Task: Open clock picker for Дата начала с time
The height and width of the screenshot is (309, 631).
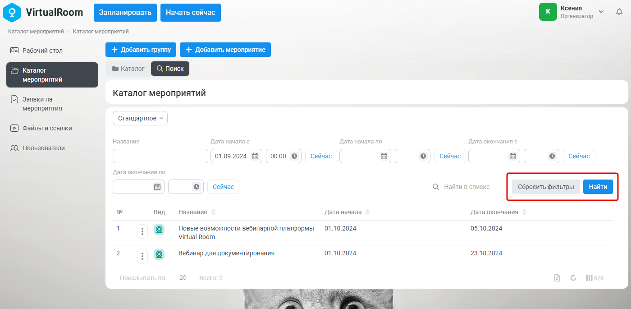Action: (x=294, y=156)
